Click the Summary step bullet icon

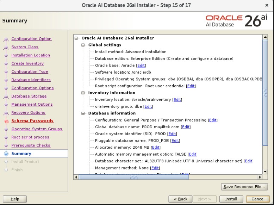(x=6, y=154)
